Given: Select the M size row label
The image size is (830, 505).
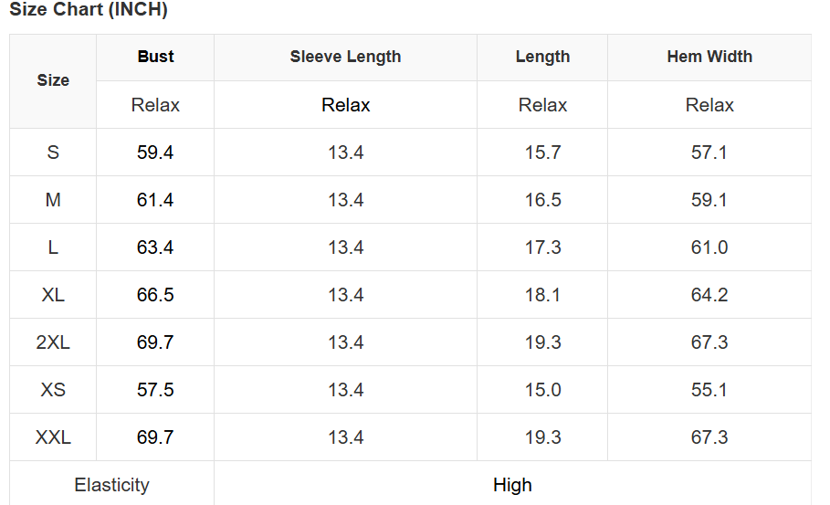Looking at the screenshot, I should (53, 200).
